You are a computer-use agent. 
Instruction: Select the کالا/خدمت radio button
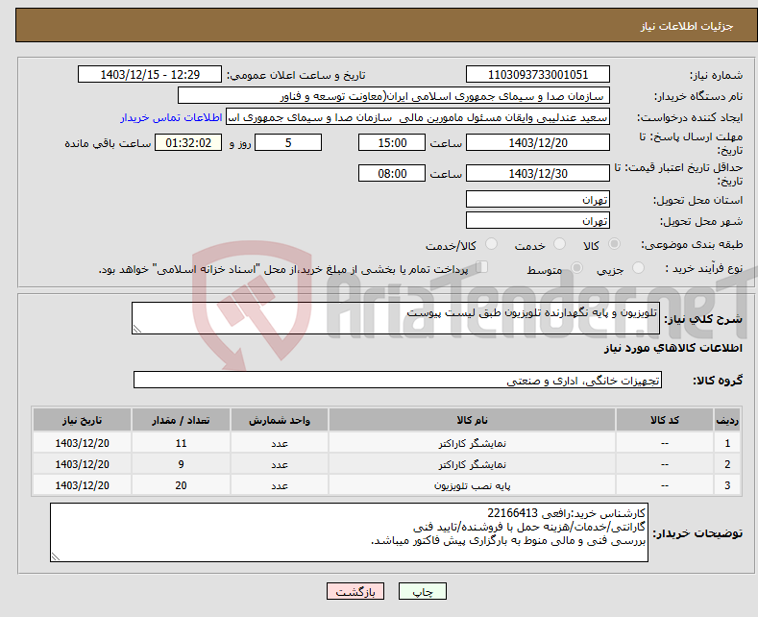(x=491, y=244)
